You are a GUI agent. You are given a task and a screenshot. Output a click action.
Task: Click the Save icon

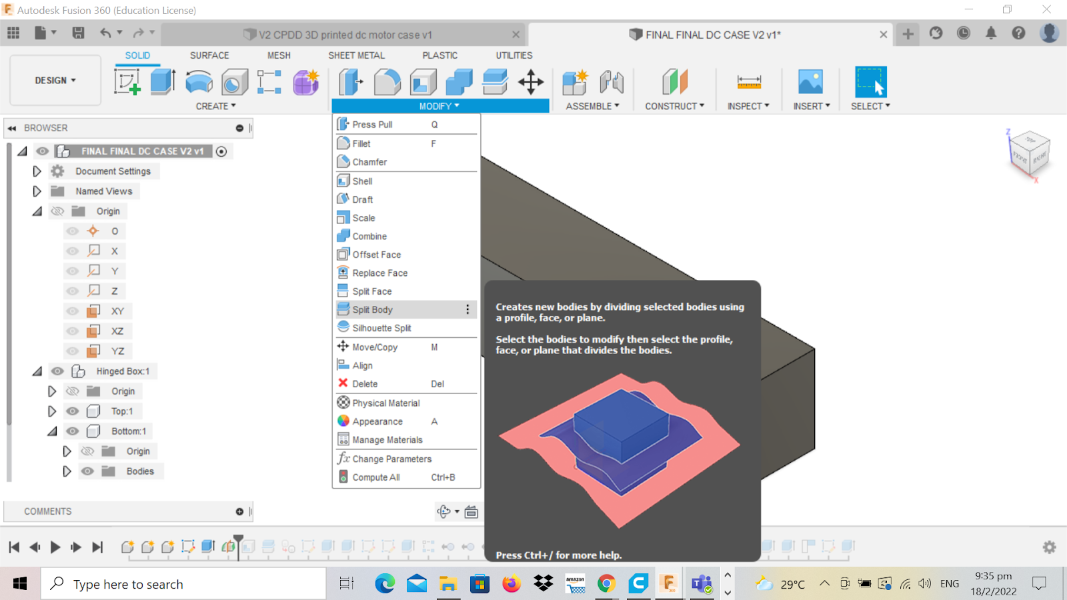tap(78, 33)
